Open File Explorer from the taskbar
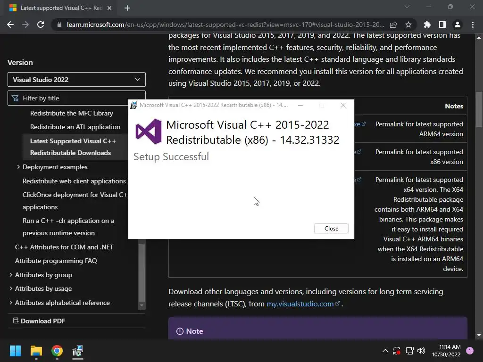This screenshot has height=362, width=483. click(x=36, y=351)
